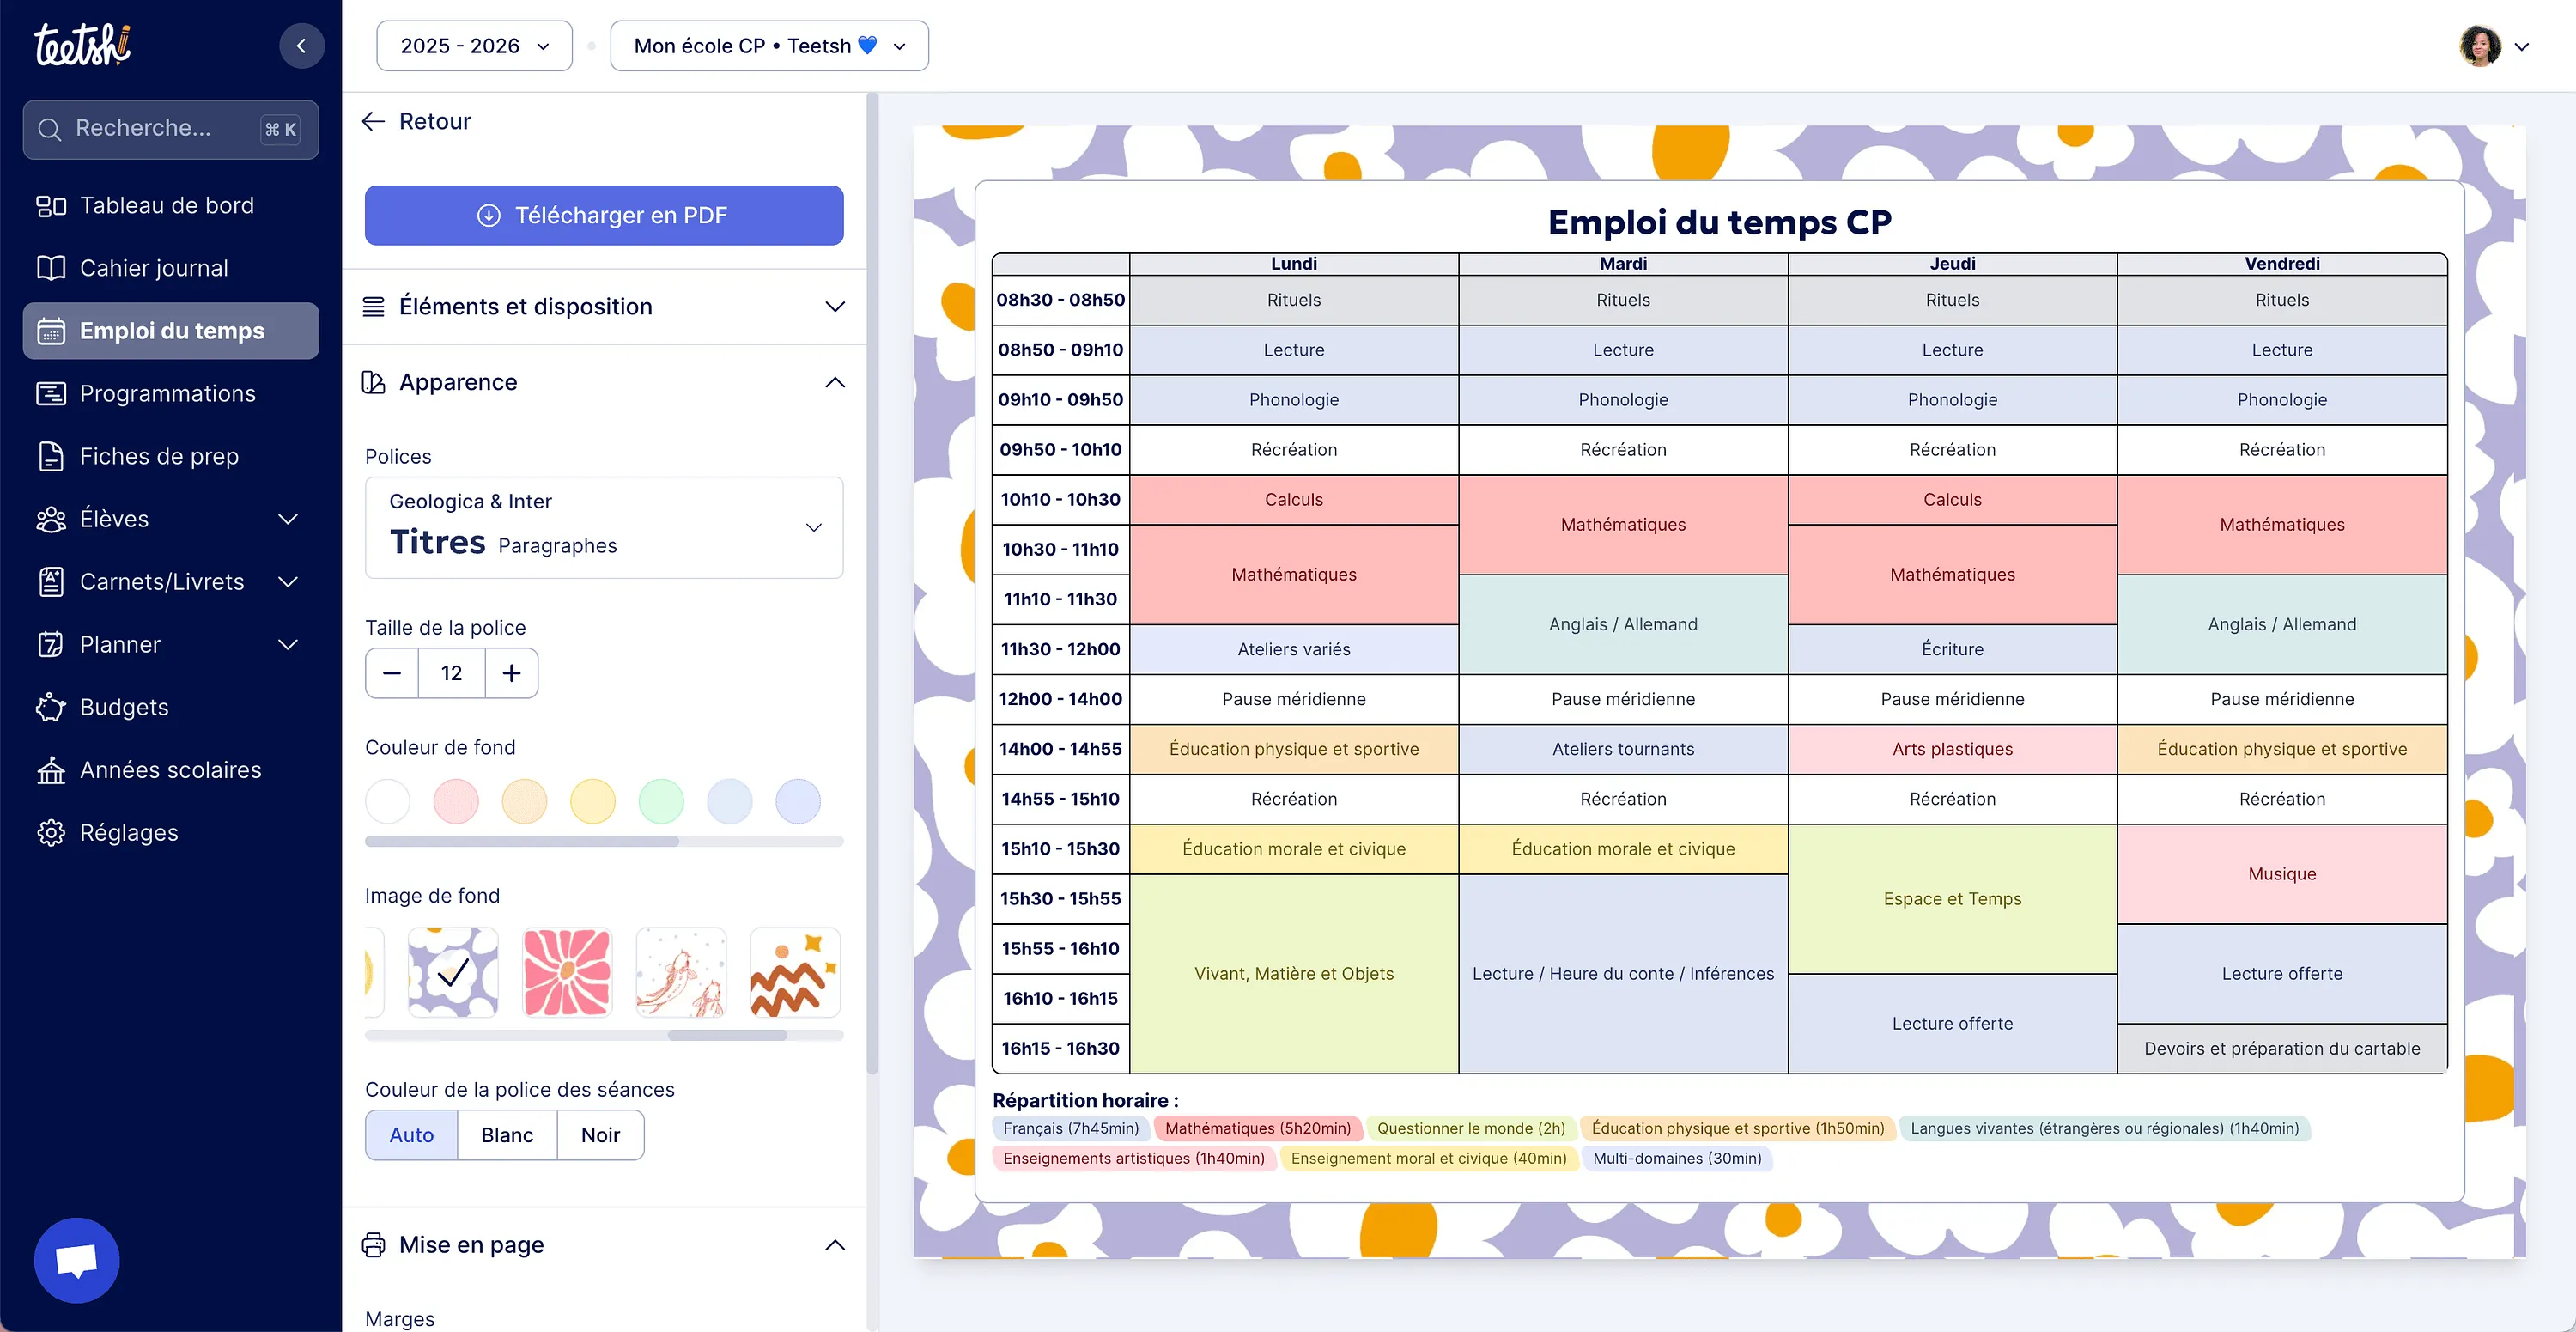The width and height of the screenshot is (2576, 1332).
Task: Choose the koi fish background image
Action: (681, 972)
